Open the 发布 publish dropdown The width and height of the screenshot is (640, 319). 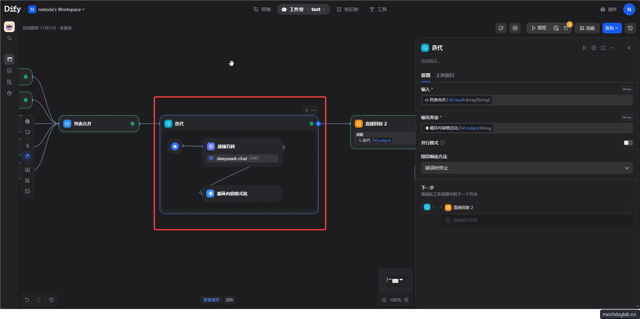pyautogui.click(x=612, y=28)
